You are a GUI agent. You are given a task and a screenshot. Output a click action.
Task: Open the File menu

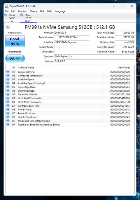[7, 11]
